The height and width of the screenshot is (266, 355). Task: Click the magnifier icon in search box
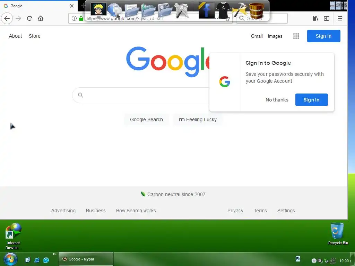80,95
